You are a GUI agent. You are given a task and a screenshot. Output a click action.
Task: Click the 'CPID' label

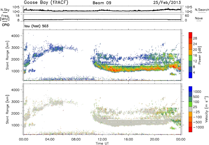point(6,25)
